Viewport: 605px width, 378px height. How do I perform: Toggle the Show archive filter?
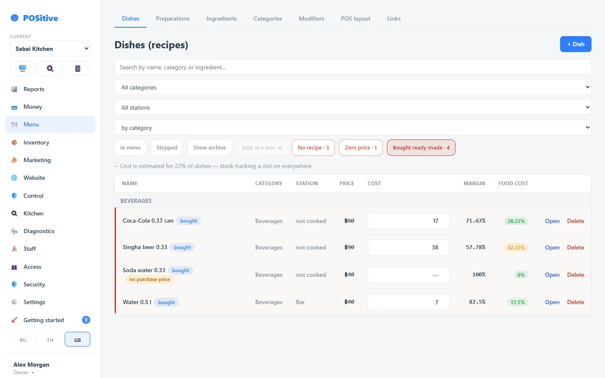point(210,147)
